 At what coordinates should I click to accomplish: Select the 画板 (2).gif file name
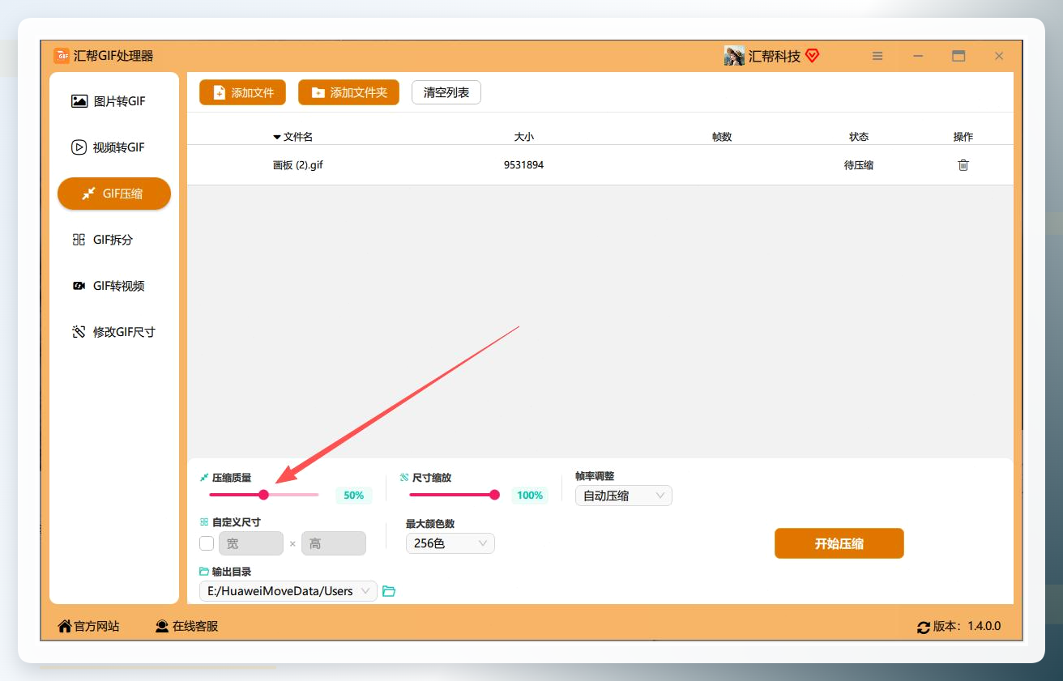(x=298, y=165)
